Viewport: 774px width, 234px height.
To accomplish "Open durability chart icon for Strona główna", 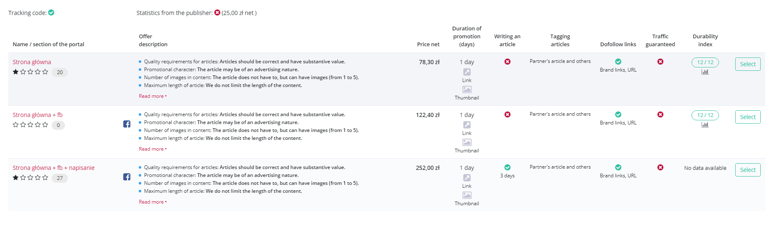I will click(x=705, y=72).
